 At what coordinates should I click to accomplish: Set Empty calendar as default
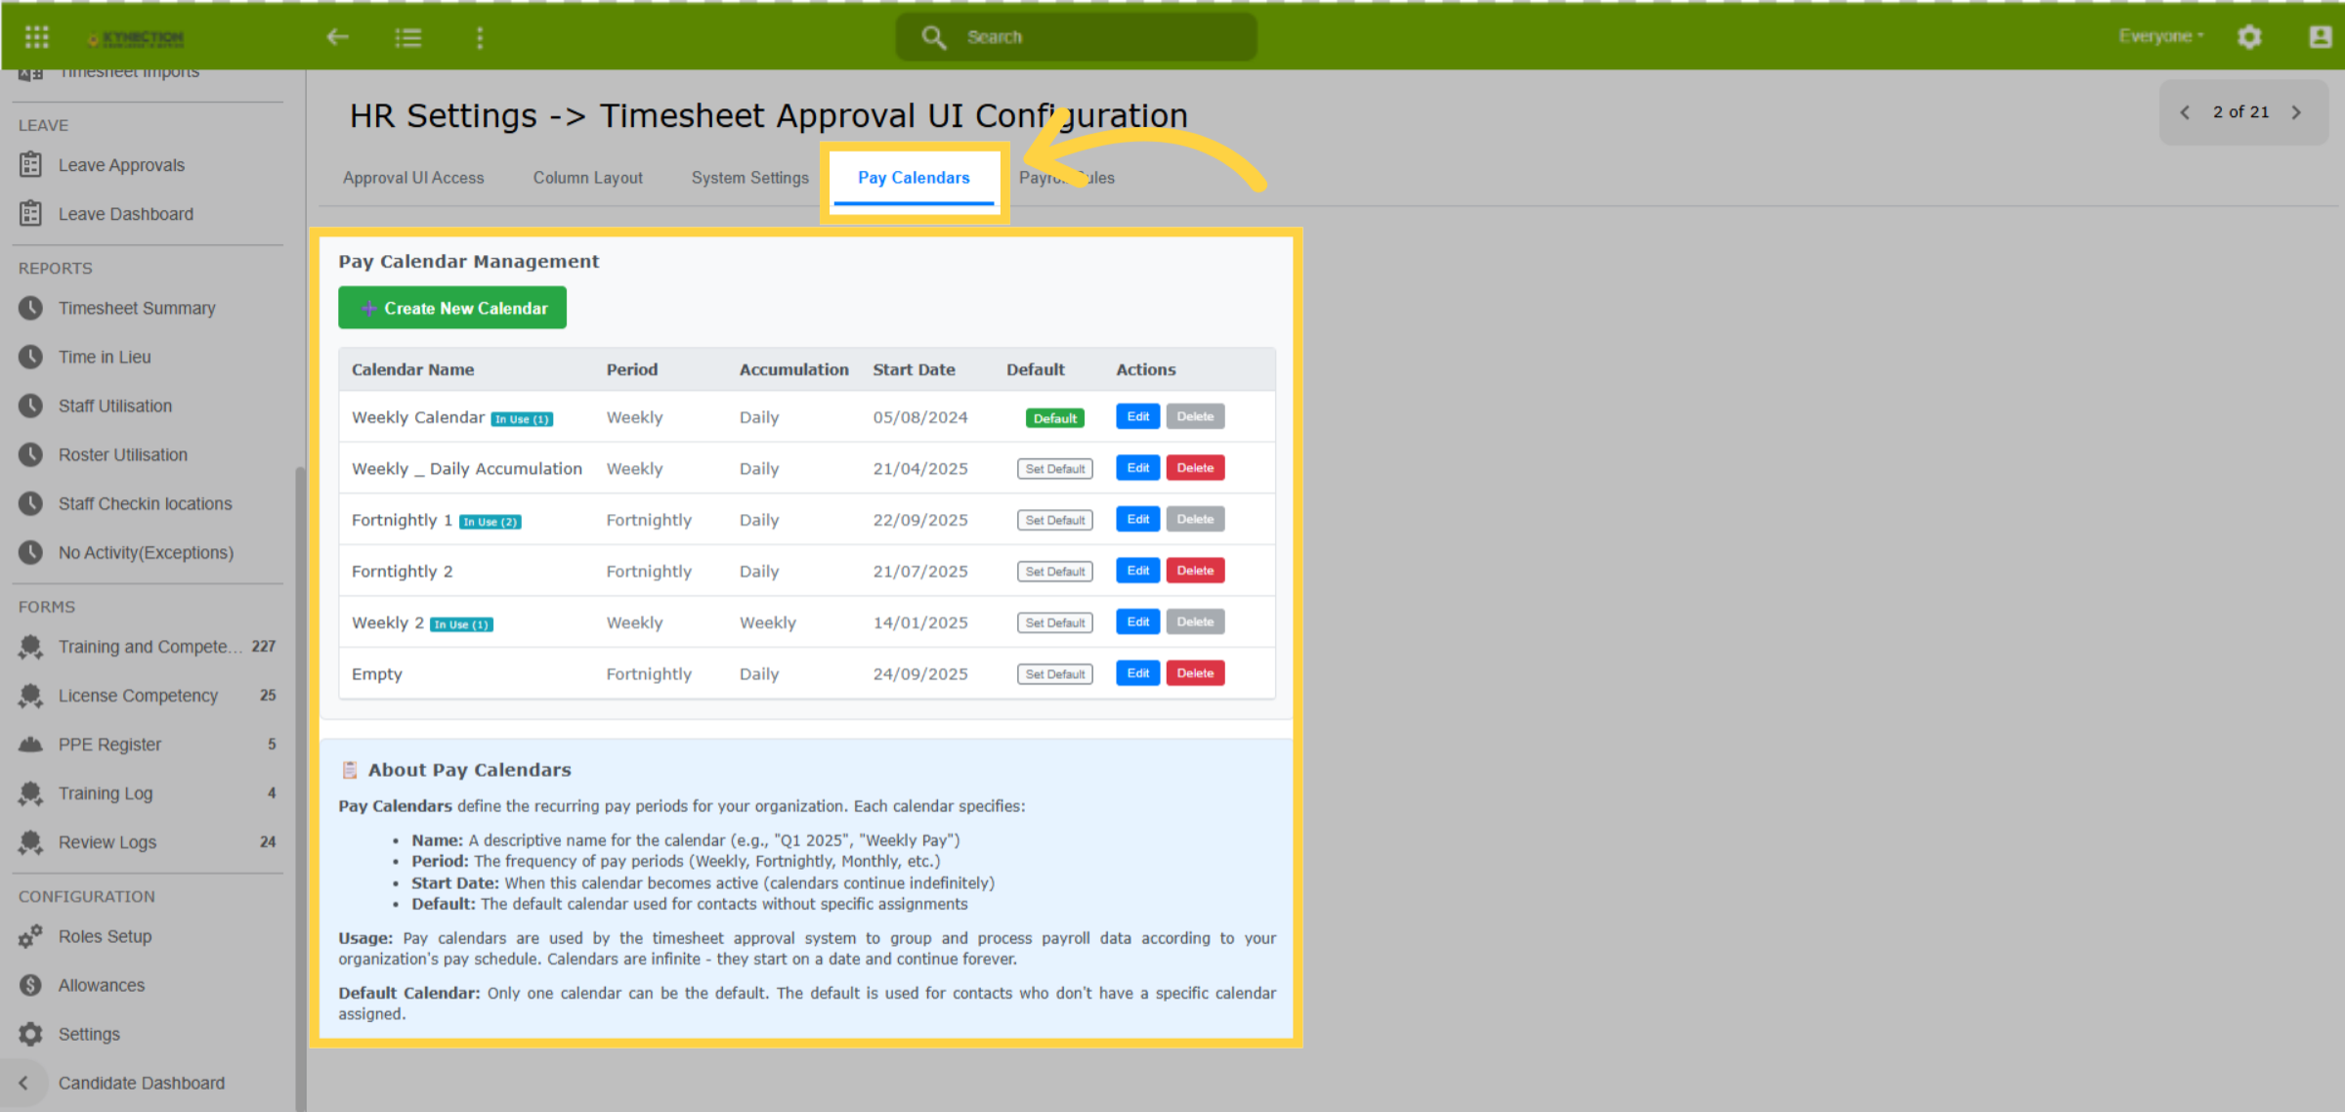[x=1054, y=674]
